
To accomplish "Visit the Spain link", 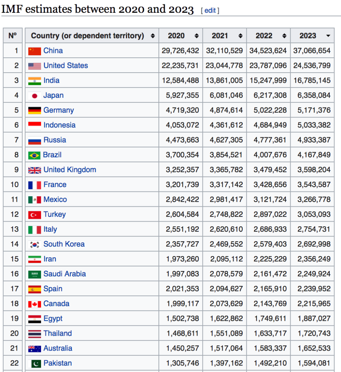I will (53, 289).
